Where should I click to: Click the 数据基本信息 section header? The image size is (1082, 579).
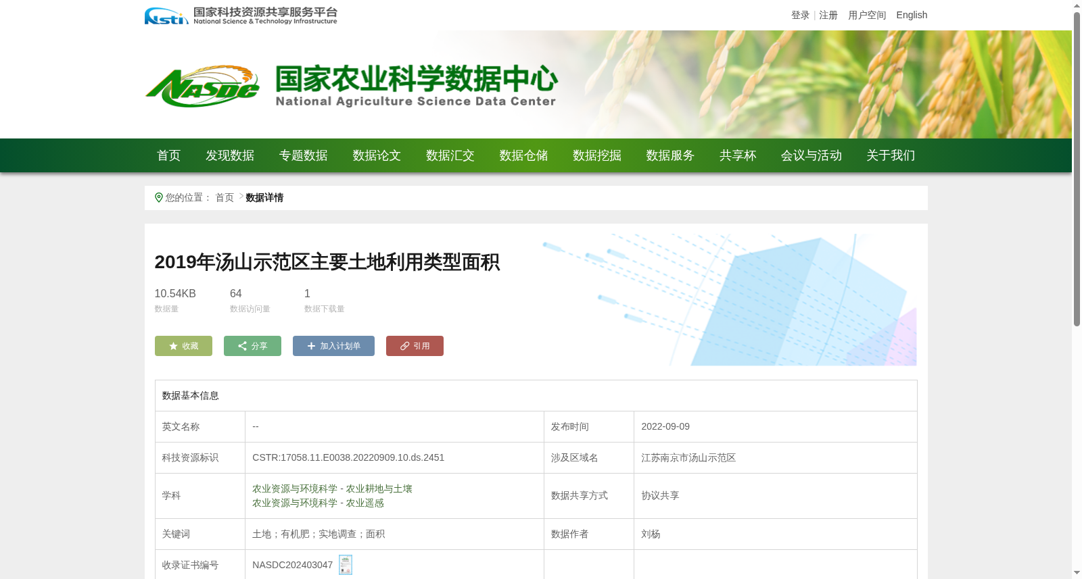coord(191,395)
